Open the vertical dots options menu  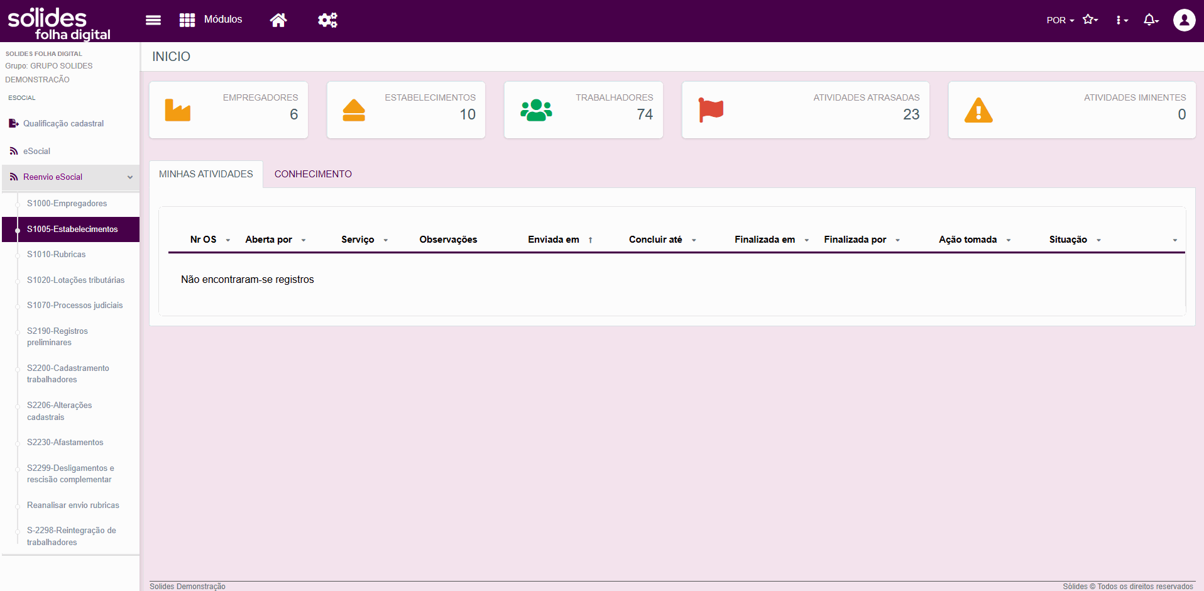pos(1122,20)
